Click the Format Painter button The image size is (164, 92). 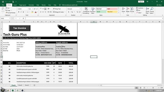coord(11,13)
